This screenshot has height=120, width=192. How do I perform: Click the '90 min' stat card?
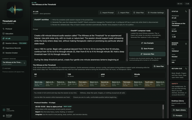click(49, 75)
